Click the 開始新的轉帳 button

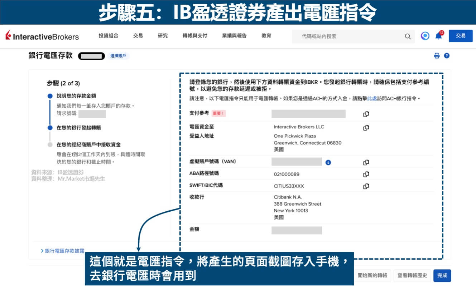click(372, 276)
